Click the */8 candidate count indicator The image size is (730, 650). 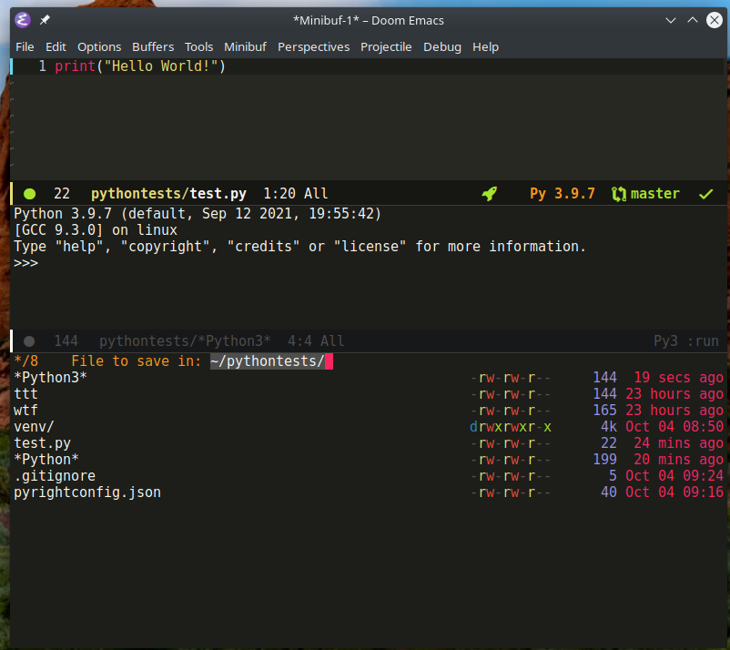point(26,361)
